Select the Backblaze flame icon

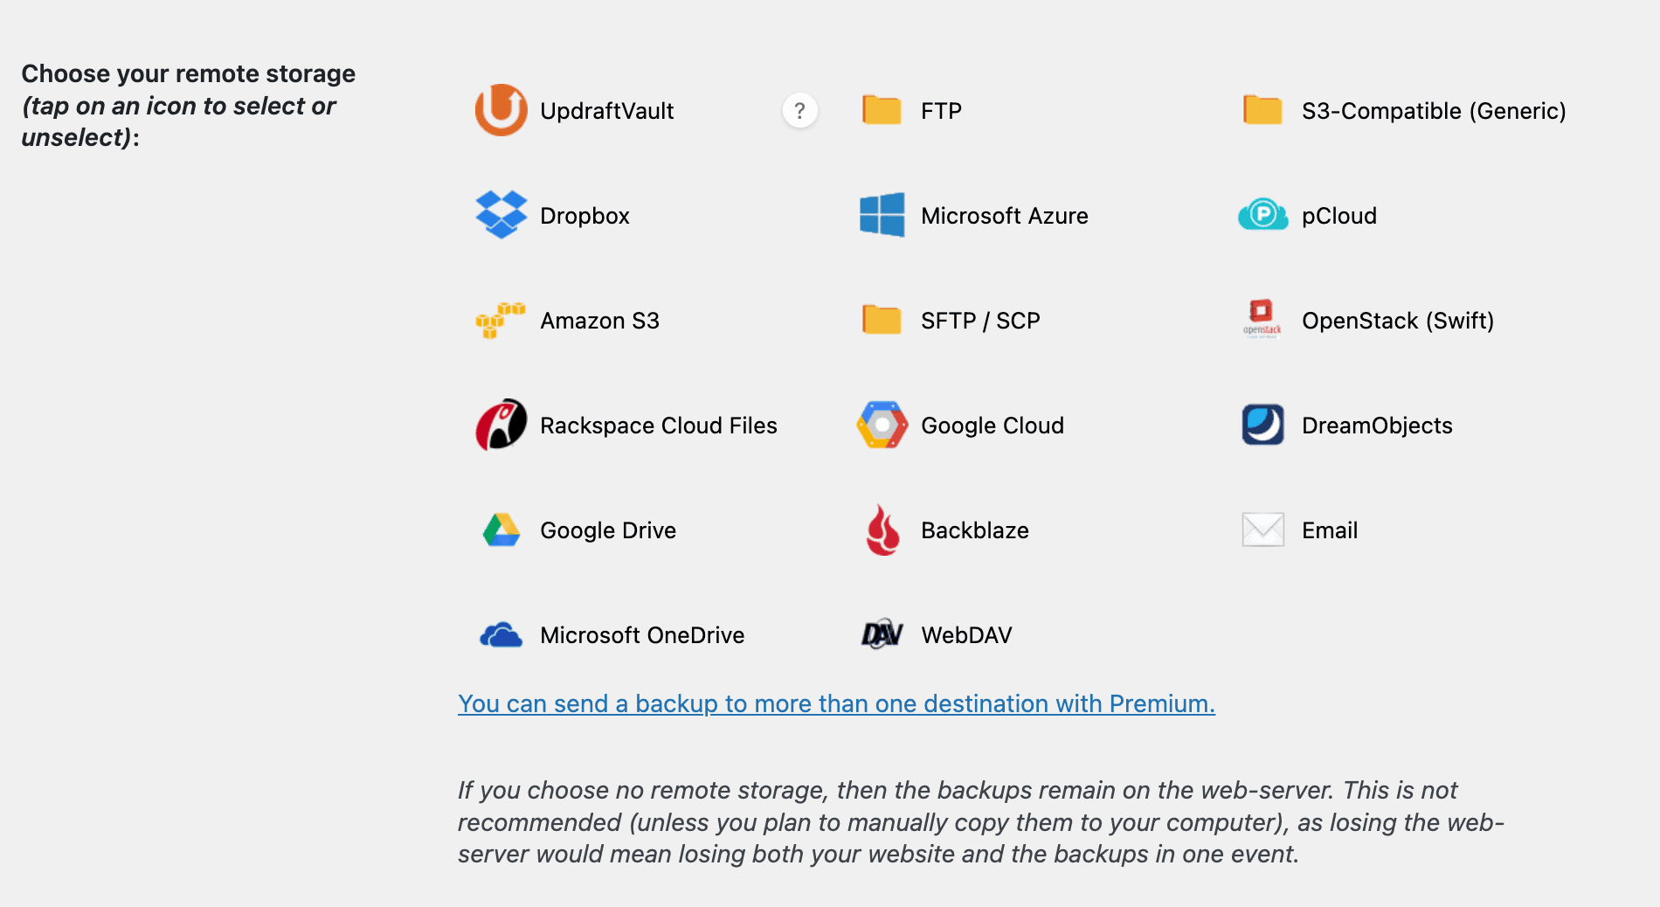tap(882, 530)
